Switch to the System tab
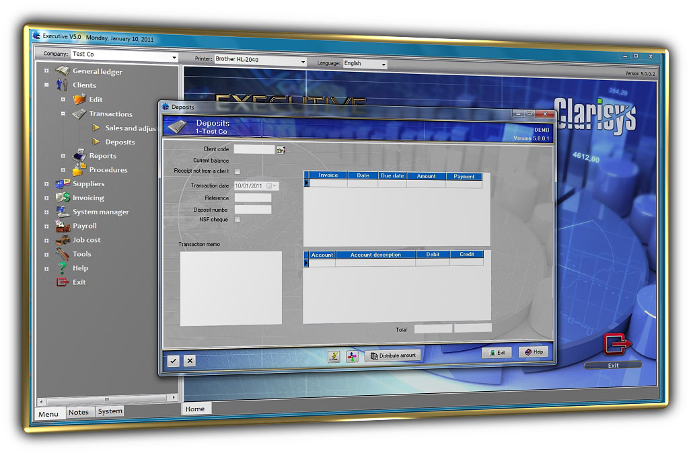The height and width of the screenshot is (459, 689). (x=110, y=411)
